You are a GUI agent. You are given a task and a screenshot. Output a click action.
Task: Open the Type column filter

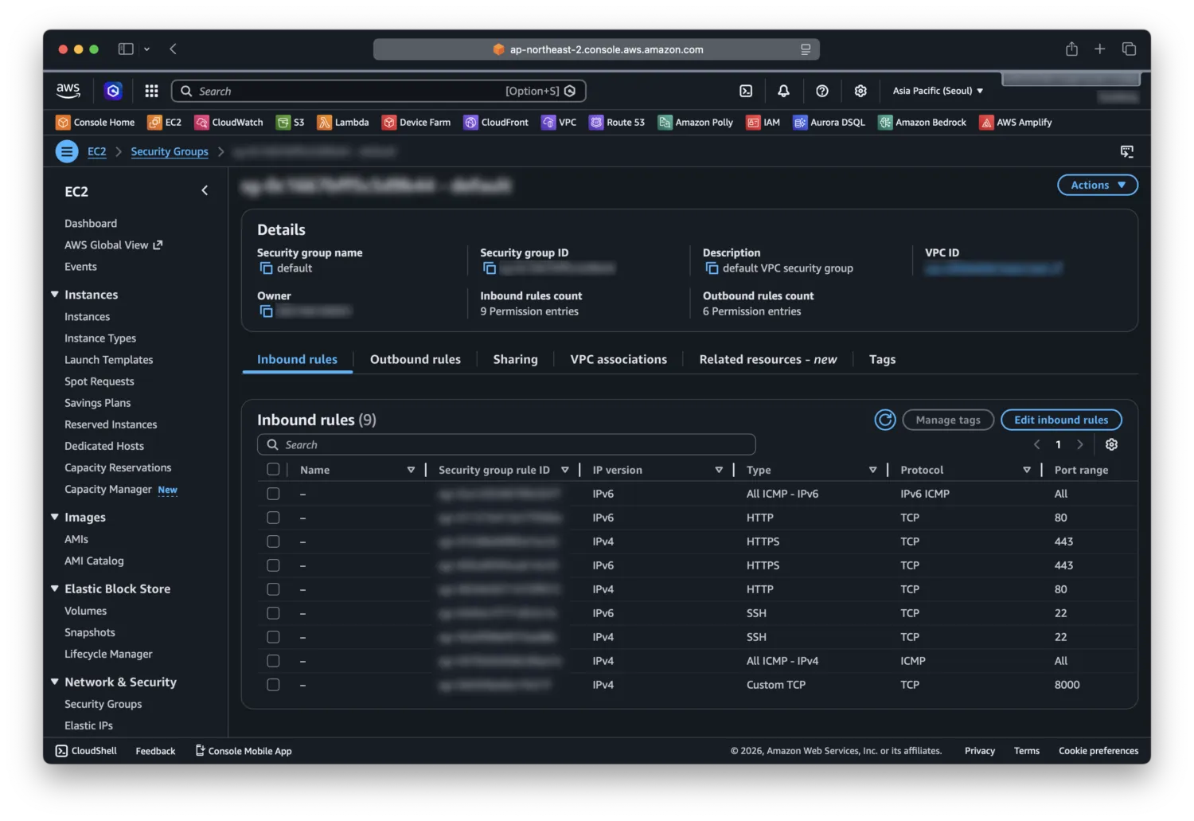(873, 470)
